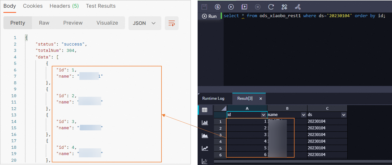Click row number 1 header in the results grid
392x165 pixels.
[x=220, y=122]
